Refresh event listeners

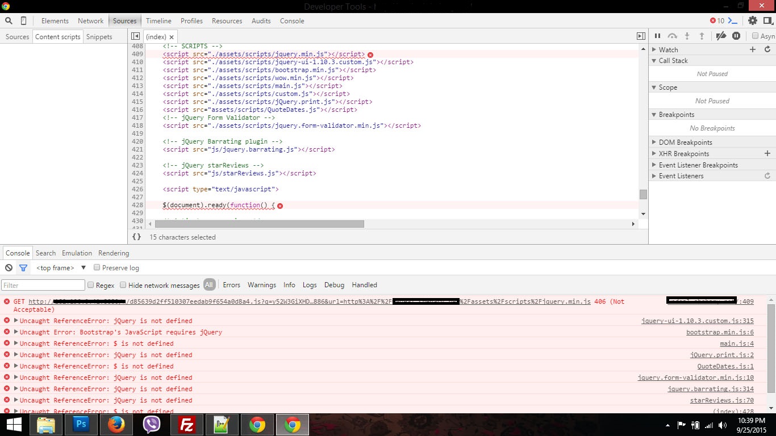pos(767,176)
